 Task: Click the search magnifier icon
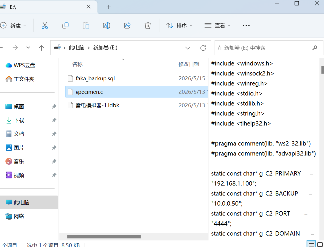point(315,48)
